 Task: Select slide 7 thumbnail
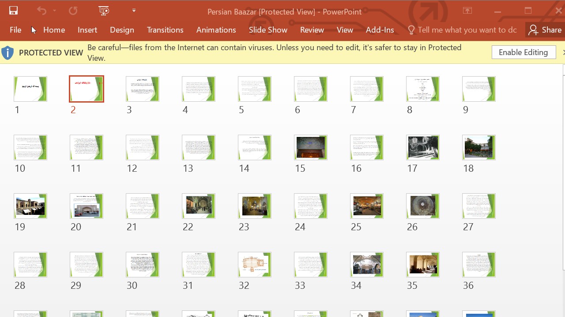367,89
